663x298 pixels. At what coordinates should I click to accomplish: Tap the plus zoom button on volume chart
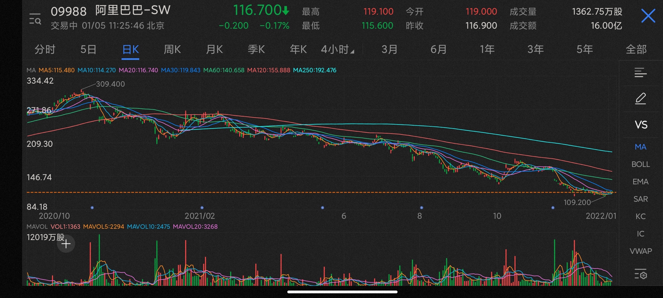tap(66, 244)
